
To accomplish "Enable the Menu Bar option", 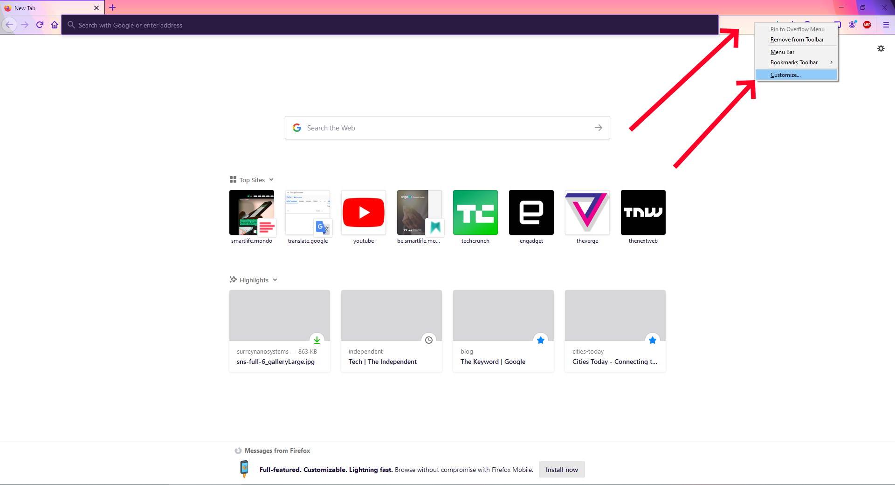I will click(782, 52).
